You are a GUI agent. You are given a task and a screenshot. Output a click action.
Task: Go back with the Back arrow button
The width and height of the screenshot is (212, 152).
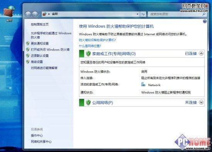pyautogui.click(x=28, y=14)
